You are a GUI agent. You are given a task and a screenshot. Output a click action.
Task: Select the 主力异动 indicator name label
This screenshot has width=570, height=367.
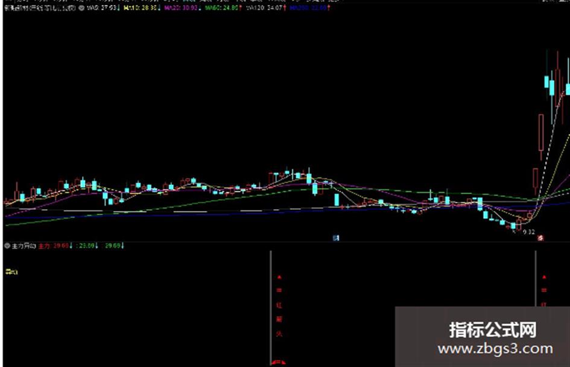(24, 246)
